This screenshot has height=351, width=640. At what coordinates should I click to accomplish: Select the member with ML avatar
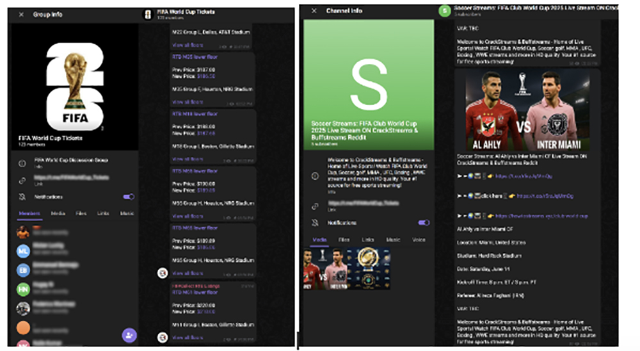click(x=23, y=250)
